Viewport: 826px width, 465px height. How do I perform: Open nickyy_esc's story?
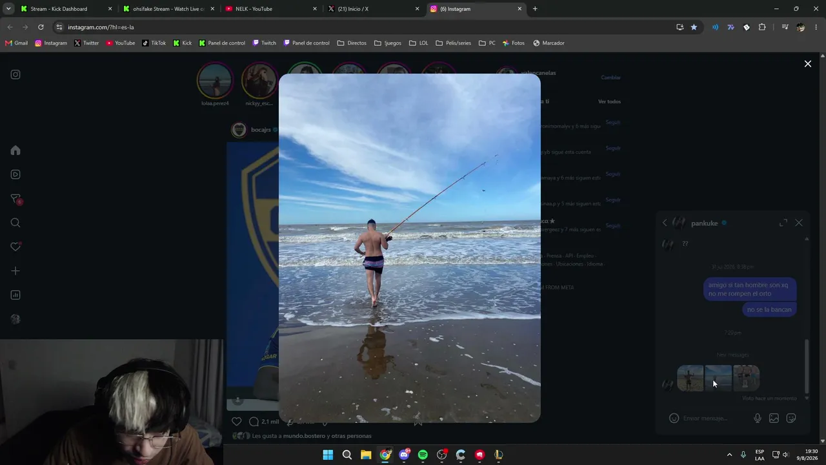point(259,81)
